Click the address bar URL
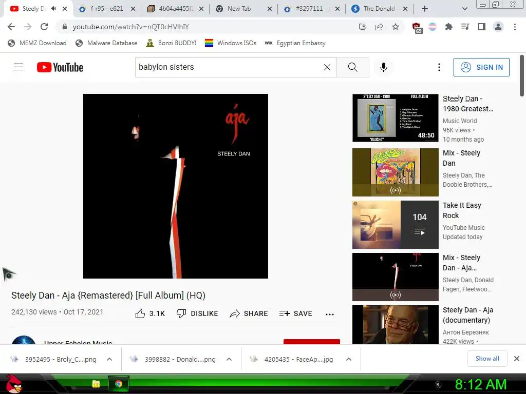 [131, 27]
